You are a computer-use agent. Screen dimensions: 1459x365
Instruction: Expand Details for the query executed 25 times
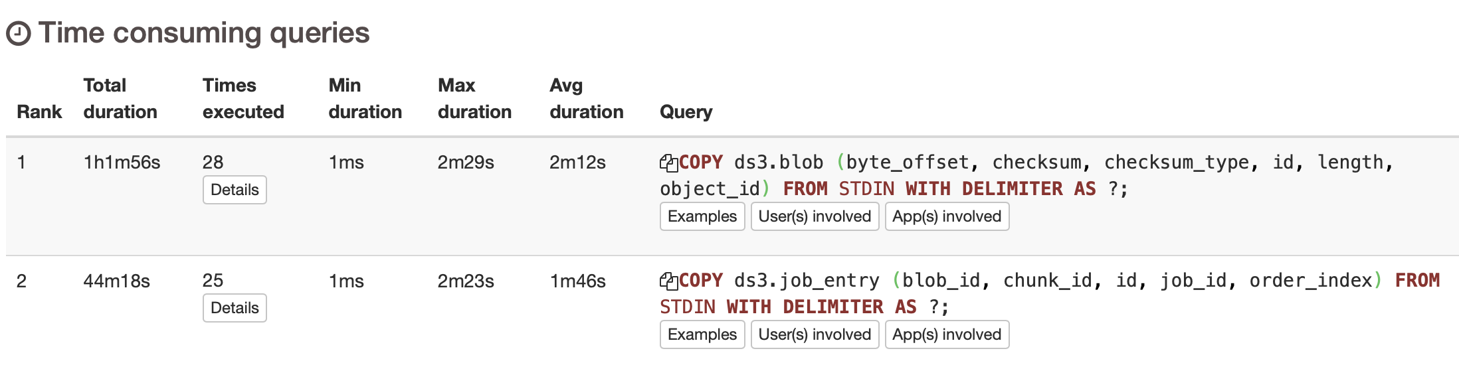(235, 308)
